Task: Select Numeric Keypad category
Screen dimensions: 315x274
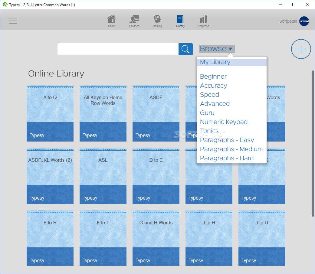Action: click(224, 122)
